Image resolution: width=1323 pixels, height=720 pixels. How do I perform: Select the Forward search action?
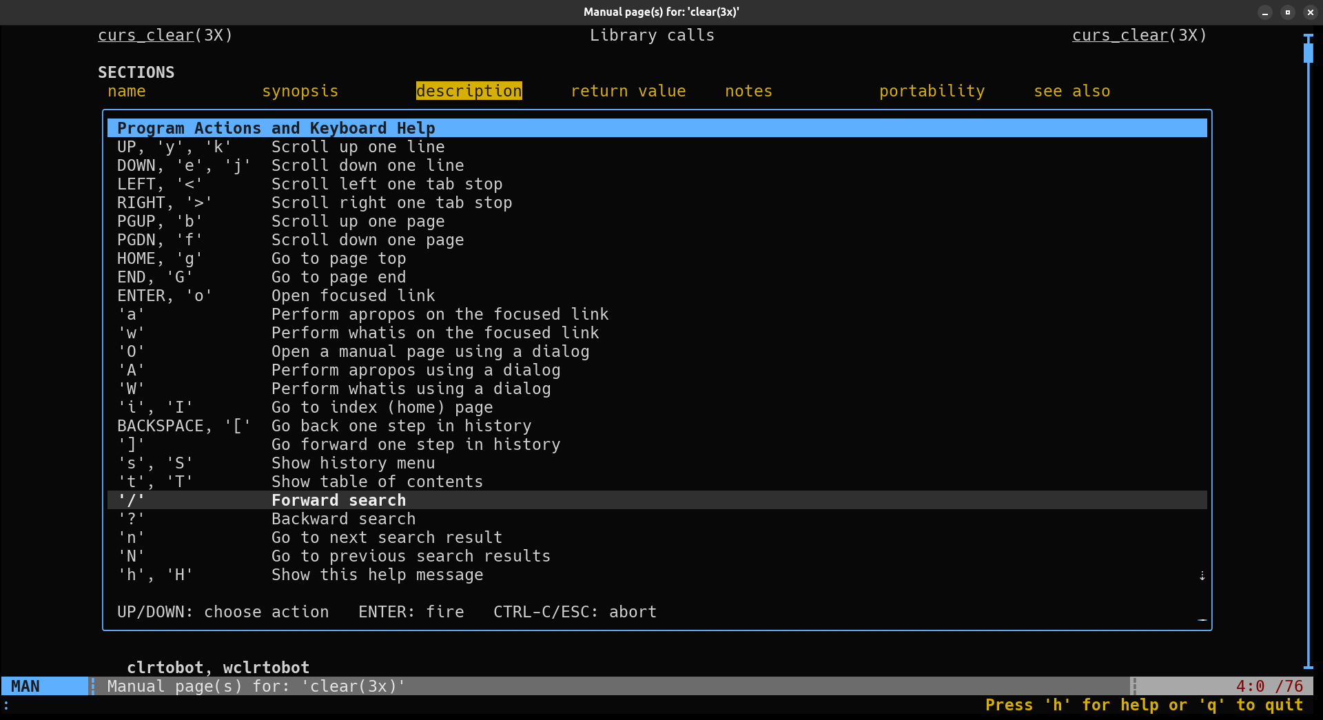pos(338,500)
